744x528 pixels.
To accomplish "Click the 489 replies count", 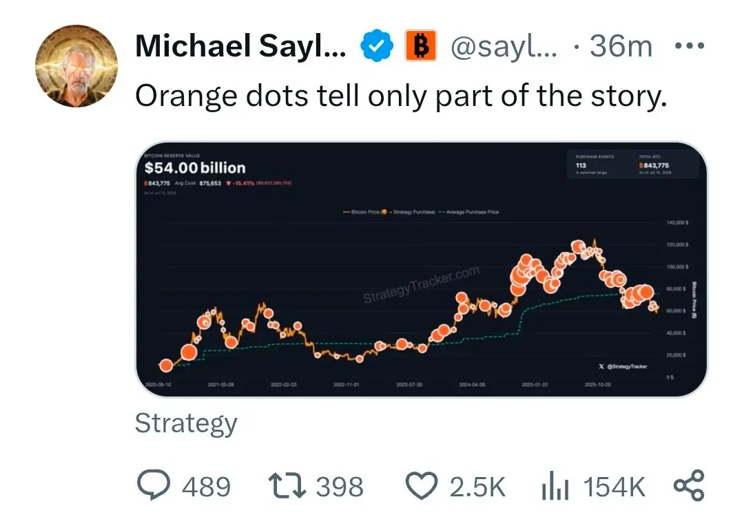I will point(207,487).
